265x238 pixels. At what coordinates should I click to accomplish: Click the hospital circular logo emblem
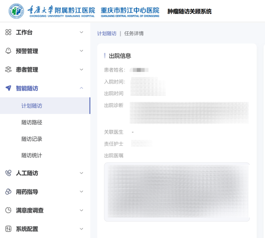click(x=16, y=11)
